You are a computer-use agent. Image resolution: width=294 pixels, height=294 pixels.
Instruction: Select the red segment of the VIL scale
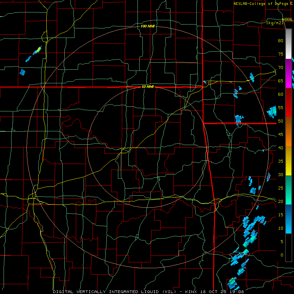tap(288, 102)
